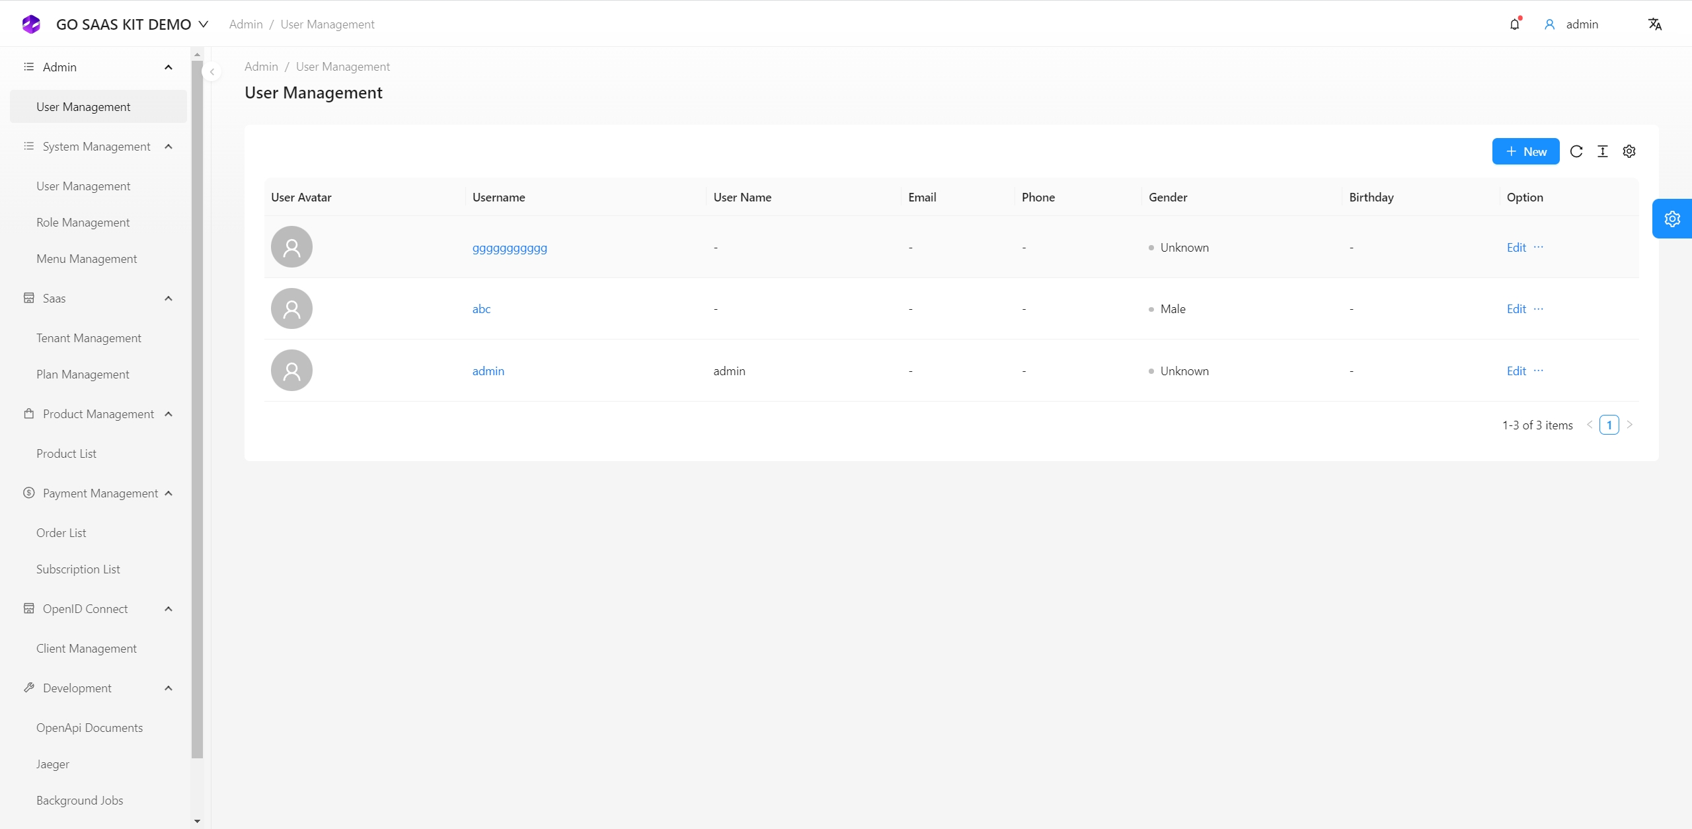Open more options for user admin

coord(1539,371)
